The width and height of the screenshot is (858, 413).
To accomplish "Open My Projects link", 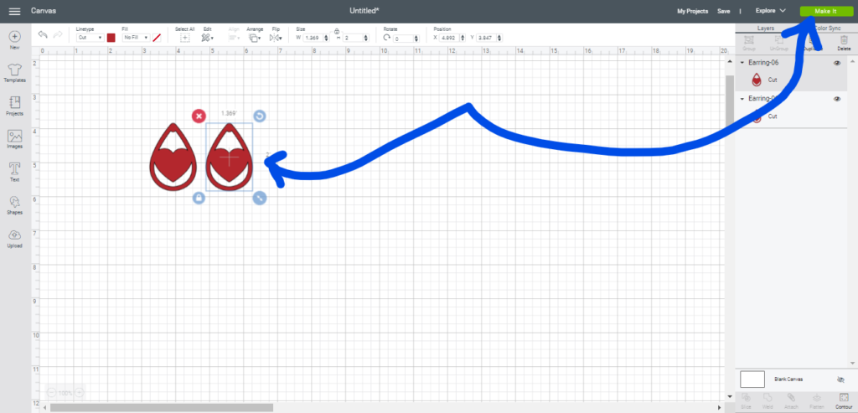I will click(x=692, y=11).
